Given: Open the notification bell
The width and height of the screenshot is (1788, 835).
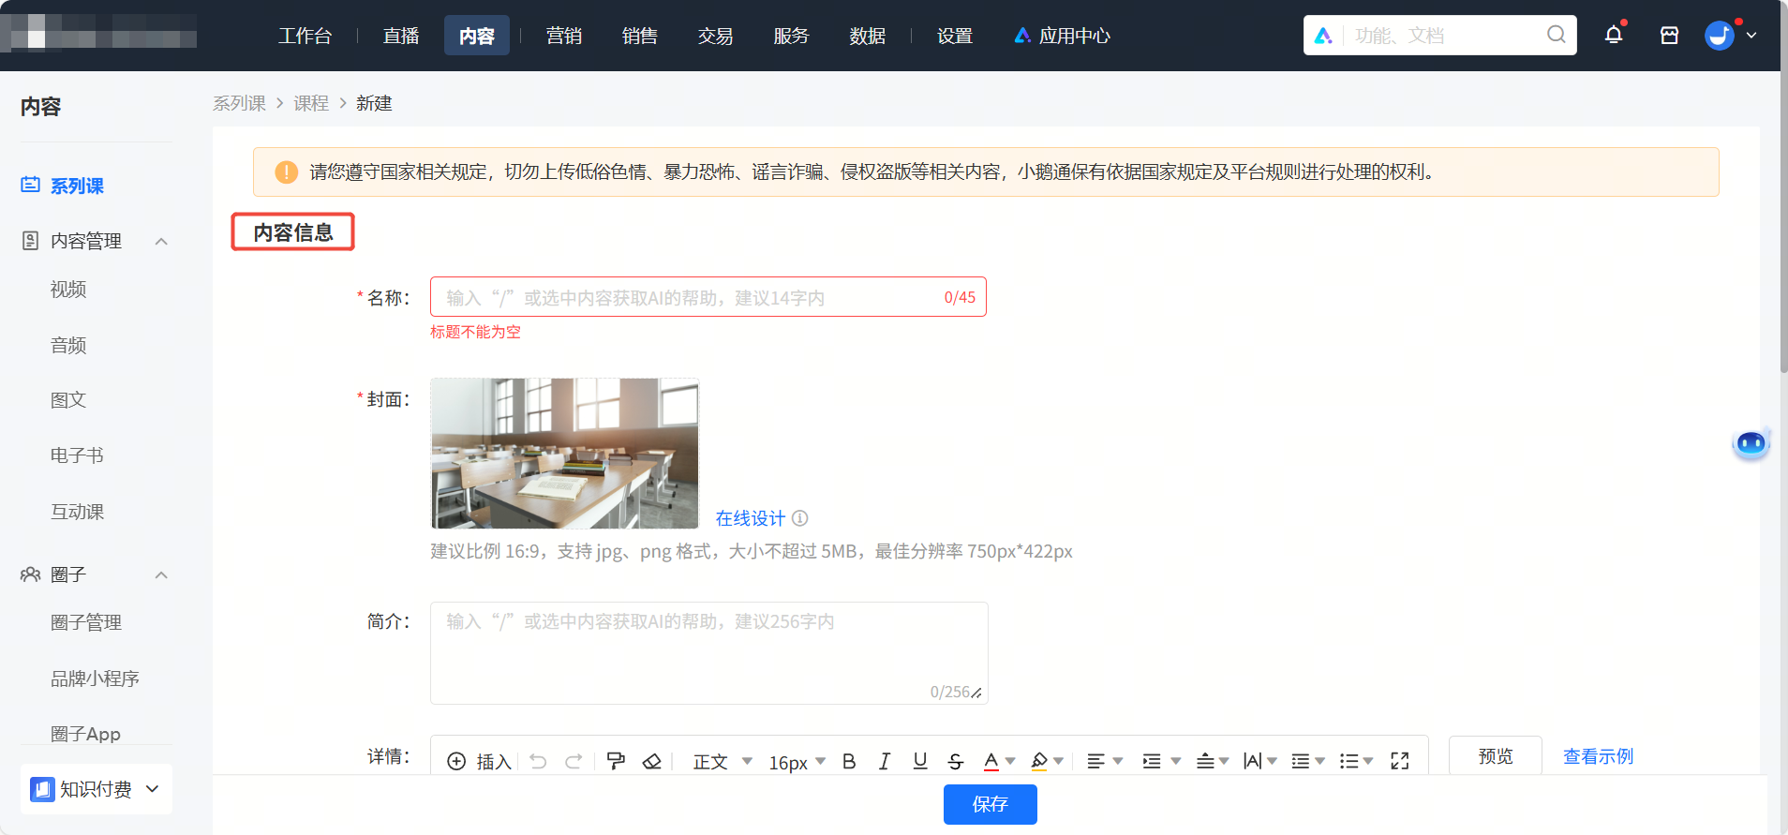Looking at the screenshot, I should click(1614, 36).
